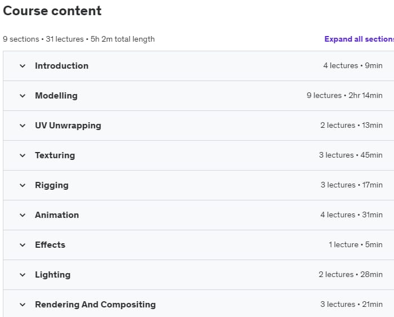Click Effects' 1 lecture 5min text

356,244
